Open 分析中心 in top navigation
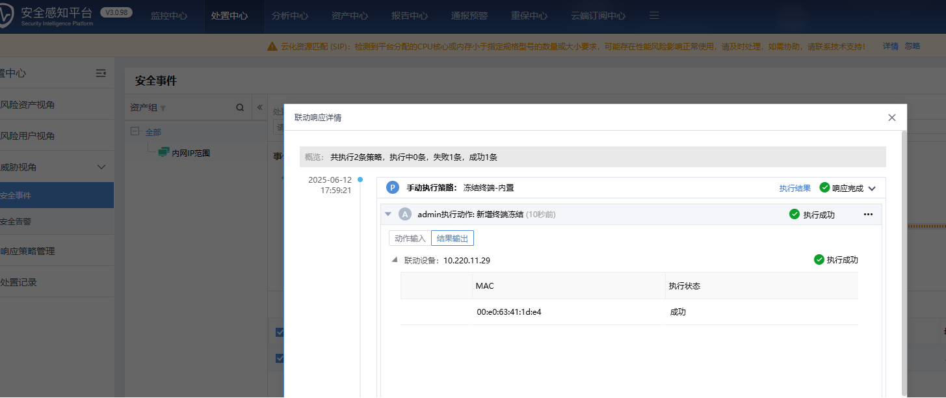The height and width of the screenshot is (398, 946). tap(290, 16)
